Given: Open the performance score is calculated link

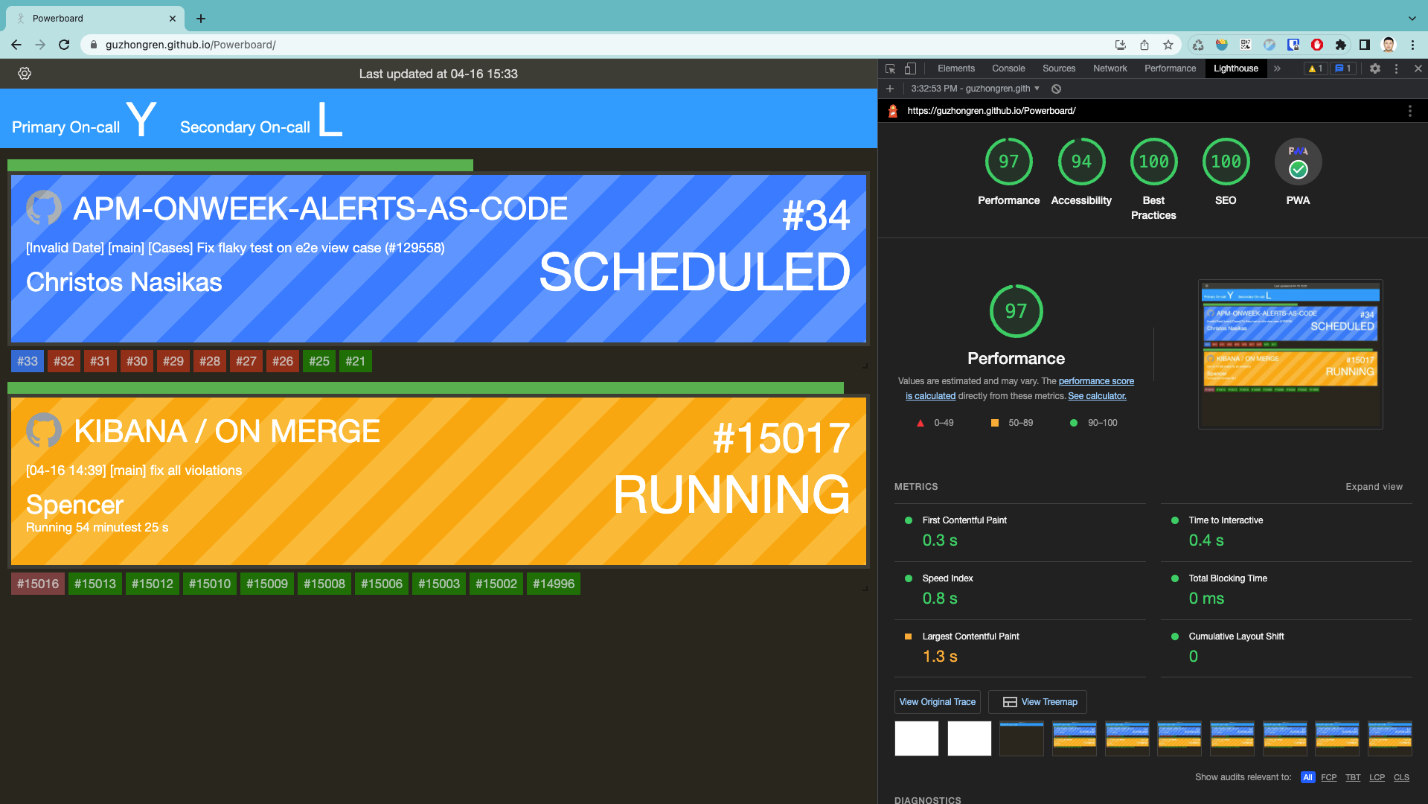Looking at the screenshot, I should [1096, 381].
